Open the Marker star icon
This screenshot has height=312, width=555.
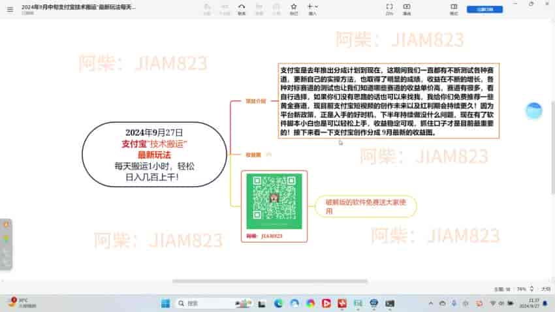click(294, 9)
